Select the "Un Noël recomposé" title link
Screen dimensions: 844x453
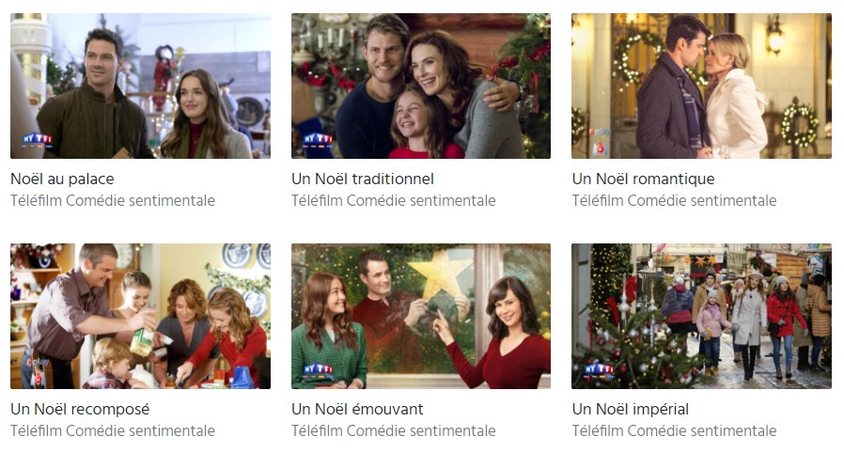[80, 409]
